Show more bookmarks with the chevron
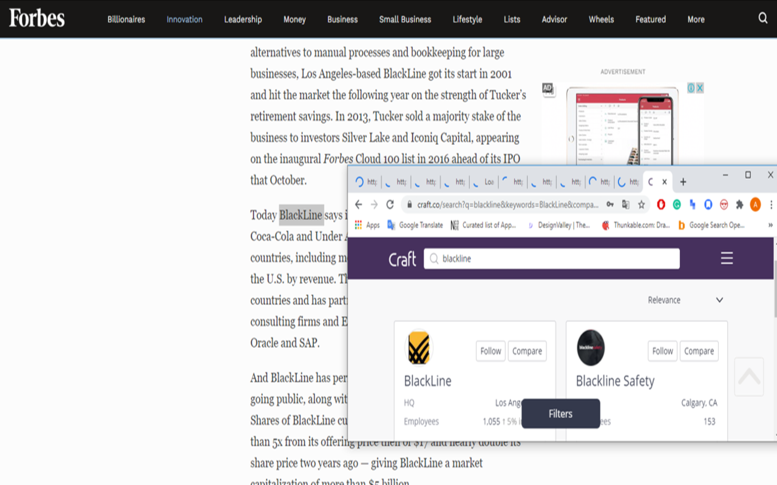Image resolution: width=777 pixels, height=485 pixels. coord(770,225)
